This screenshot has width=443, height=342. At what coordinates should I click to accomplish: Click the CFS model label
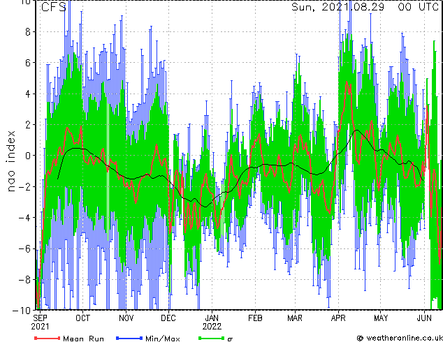53,7
